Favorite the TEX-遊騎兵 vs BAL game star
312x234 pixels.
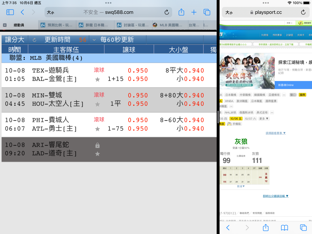point(98,80)
